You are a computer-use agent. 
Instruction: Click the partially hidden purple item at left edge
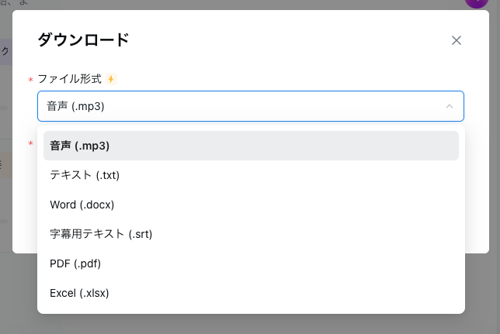click(5, 52)
